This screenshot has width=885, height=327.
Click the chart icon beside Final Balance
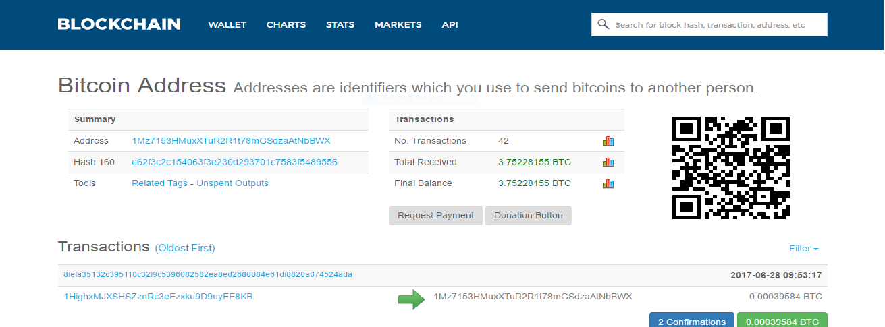tap(608, 183)
